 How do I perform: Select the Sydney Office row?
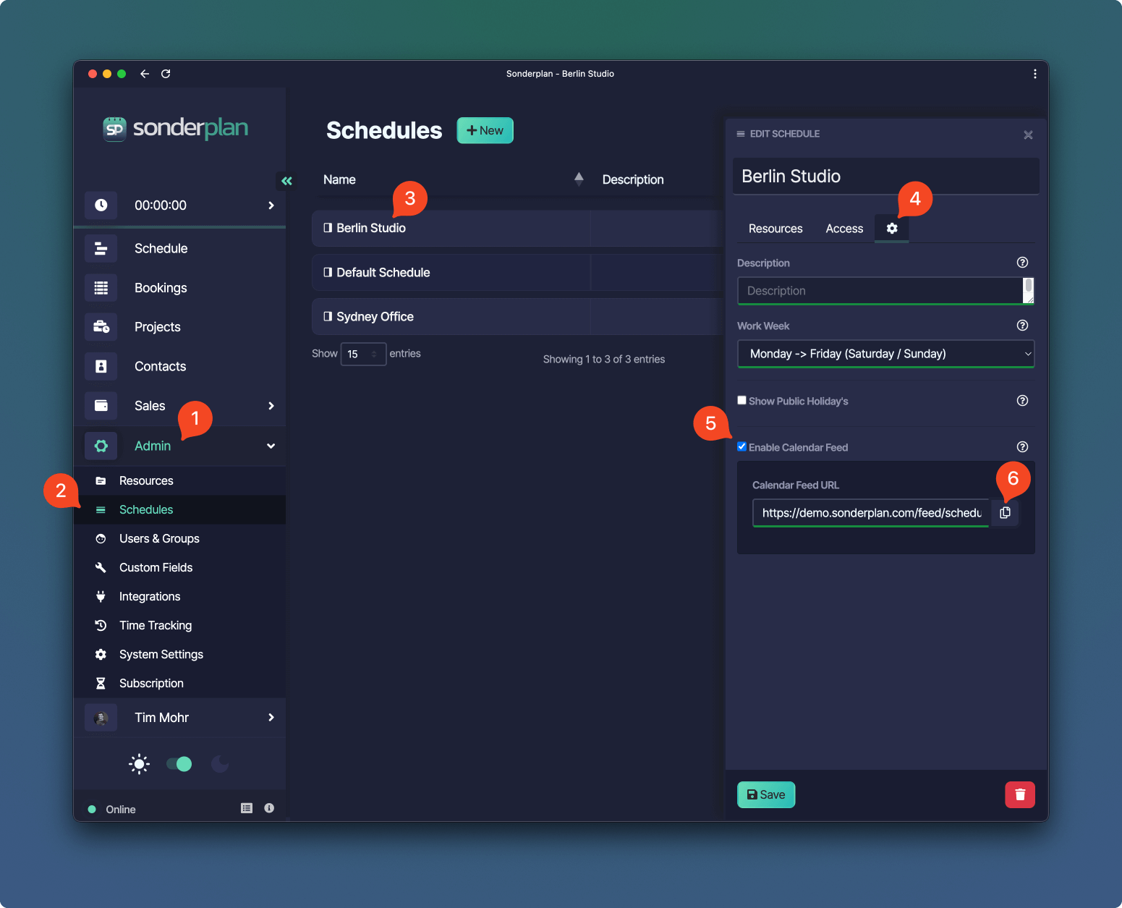(518, 317)
